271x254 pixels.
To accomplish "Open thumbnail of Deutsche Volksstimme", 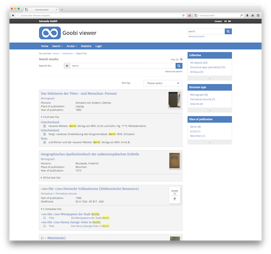I will tap(175, 195).
